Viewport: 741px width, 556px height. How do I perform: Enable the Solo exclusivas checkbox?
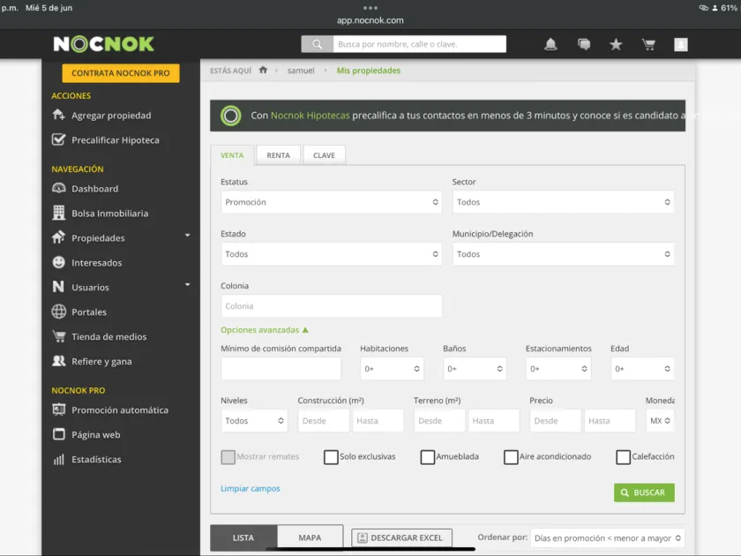331,457
